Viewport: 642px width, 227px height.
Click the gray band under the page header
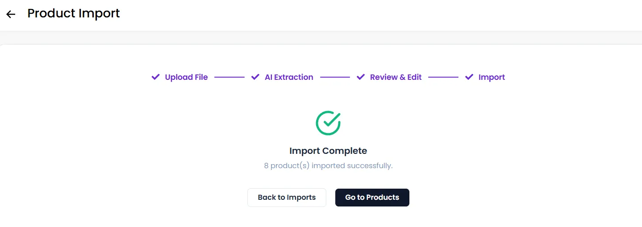(x=321, y=37)
